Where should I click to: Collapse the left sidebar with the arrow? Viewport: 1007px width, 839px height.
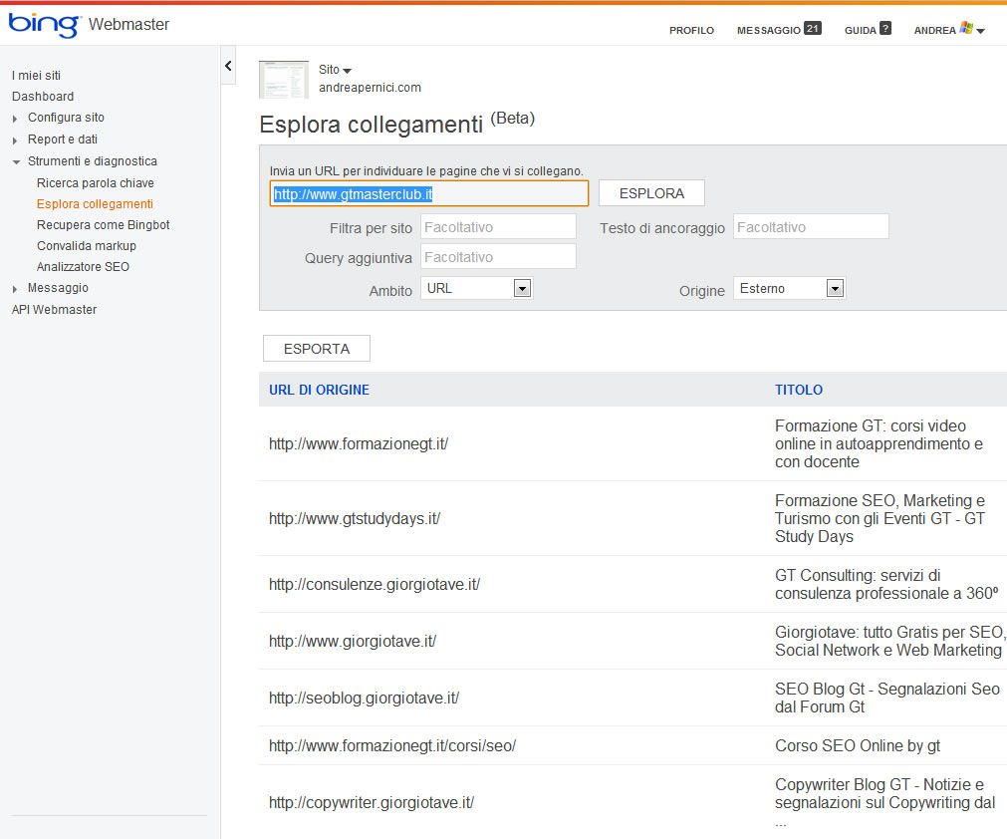228,66
